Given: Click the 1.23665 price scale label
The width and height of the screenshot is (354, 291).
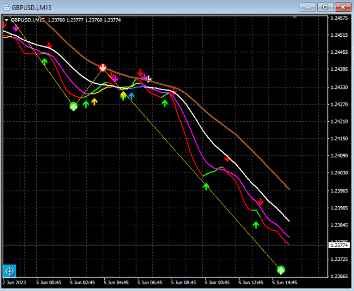Looking at the screenshot, I should pyautogui.click(x=339, y=276).
